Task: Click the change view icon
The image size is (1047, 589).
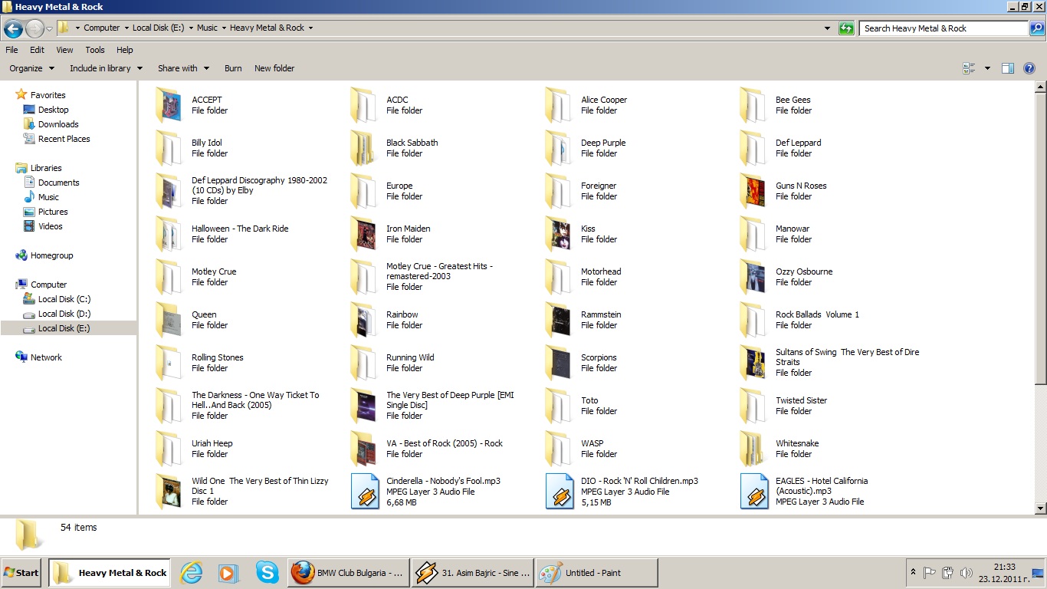Action: tap(969, 68)
